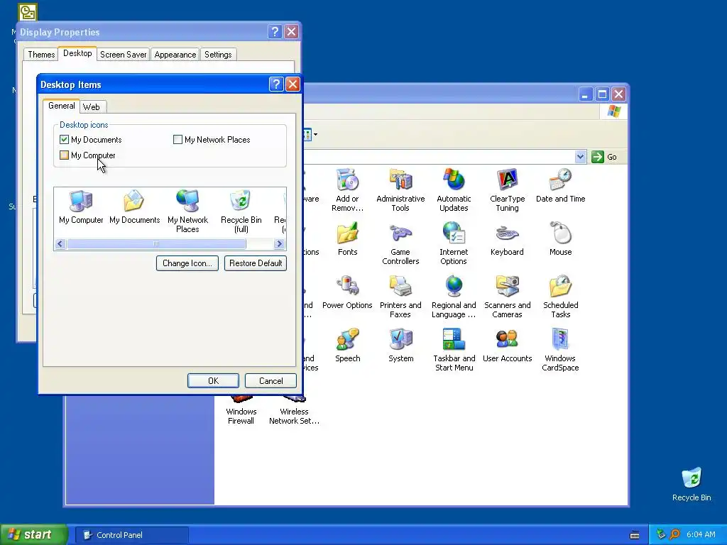Click the magnifier tray icon
727x545 pixels.
(x=674, y=535)
